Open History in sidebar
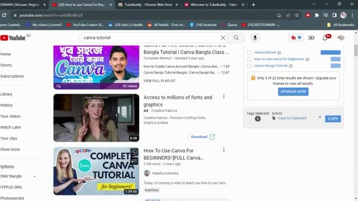Screen dimensions: 358x201 pyautogui.click(x=6, y=106)
